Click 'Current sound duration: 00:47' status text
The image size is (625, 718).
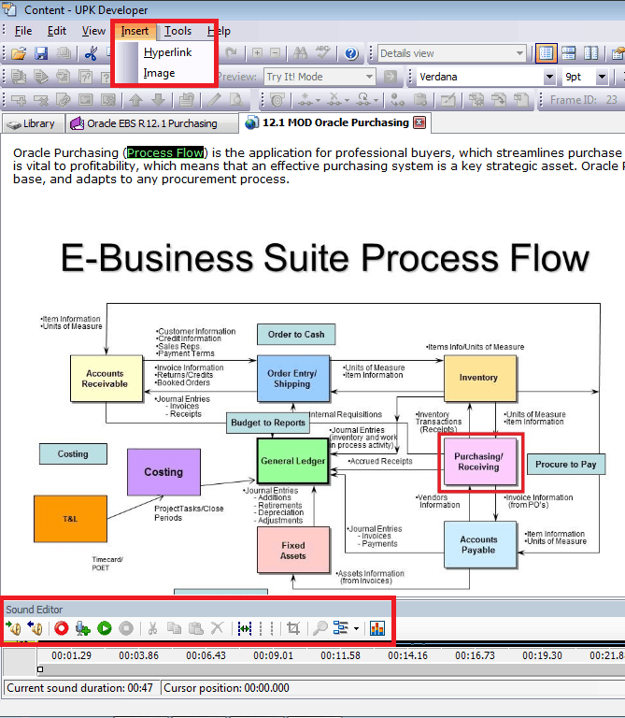point(79,688)
